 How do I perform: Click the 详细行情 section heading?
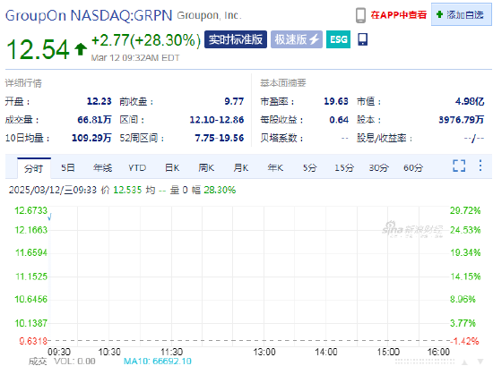coord(23,83)
